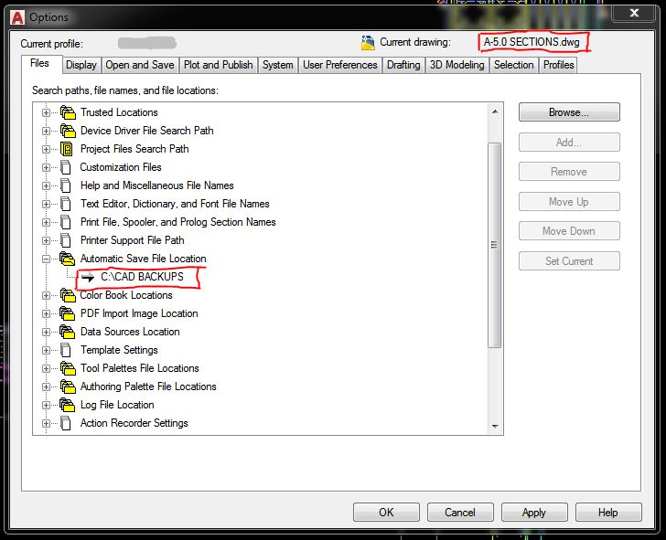
Task: Switch to the Open and Save tab
Action: click(x=140, y=65)
